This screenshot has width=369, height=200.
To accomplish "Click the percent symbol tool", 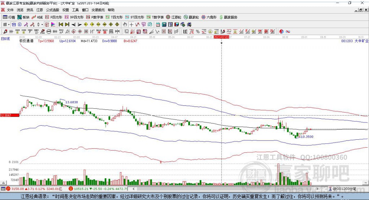I will click(198, 31).
